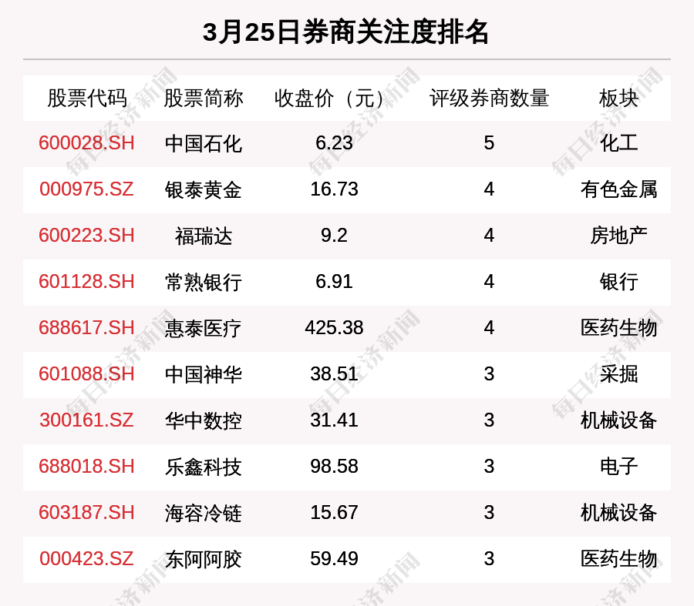Open stock code 601088.SH
The width and height of the screenshot is (694, 606).
[86, 374]
